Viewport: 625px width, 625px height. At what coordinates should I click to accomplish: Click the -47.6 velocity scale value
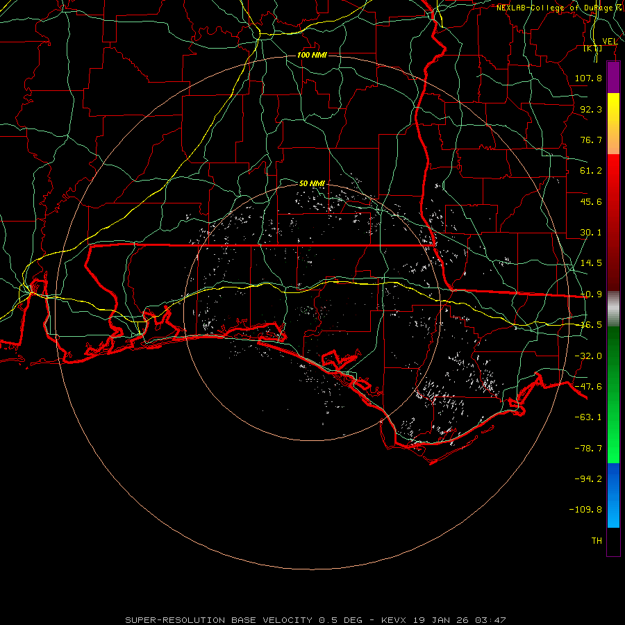coord(588,387)
